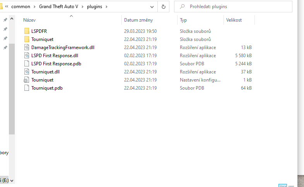This screenshot has width=304, height=187.
Task: Sort by the Datum změny column header
Action: click(138, 20)
